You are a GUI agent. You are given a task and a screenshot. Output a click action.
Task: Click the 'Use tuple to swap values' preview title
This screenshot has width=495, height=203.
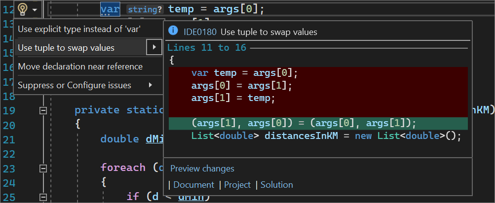coord(269,32)
